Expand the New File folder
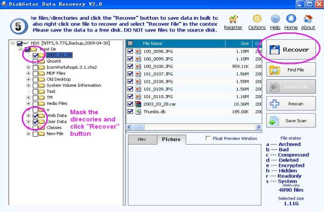Screen dimensions: 324x212 (28, 134)
